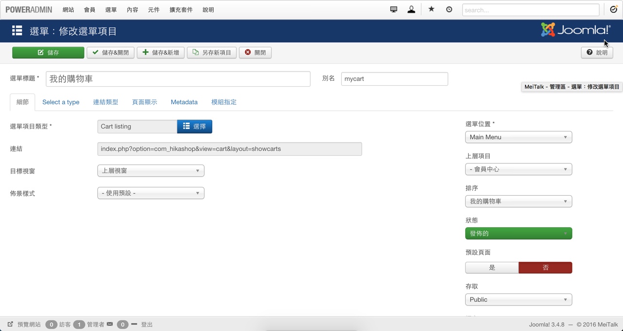Open the 擴充套件 menu

click(x=181, y=10)
